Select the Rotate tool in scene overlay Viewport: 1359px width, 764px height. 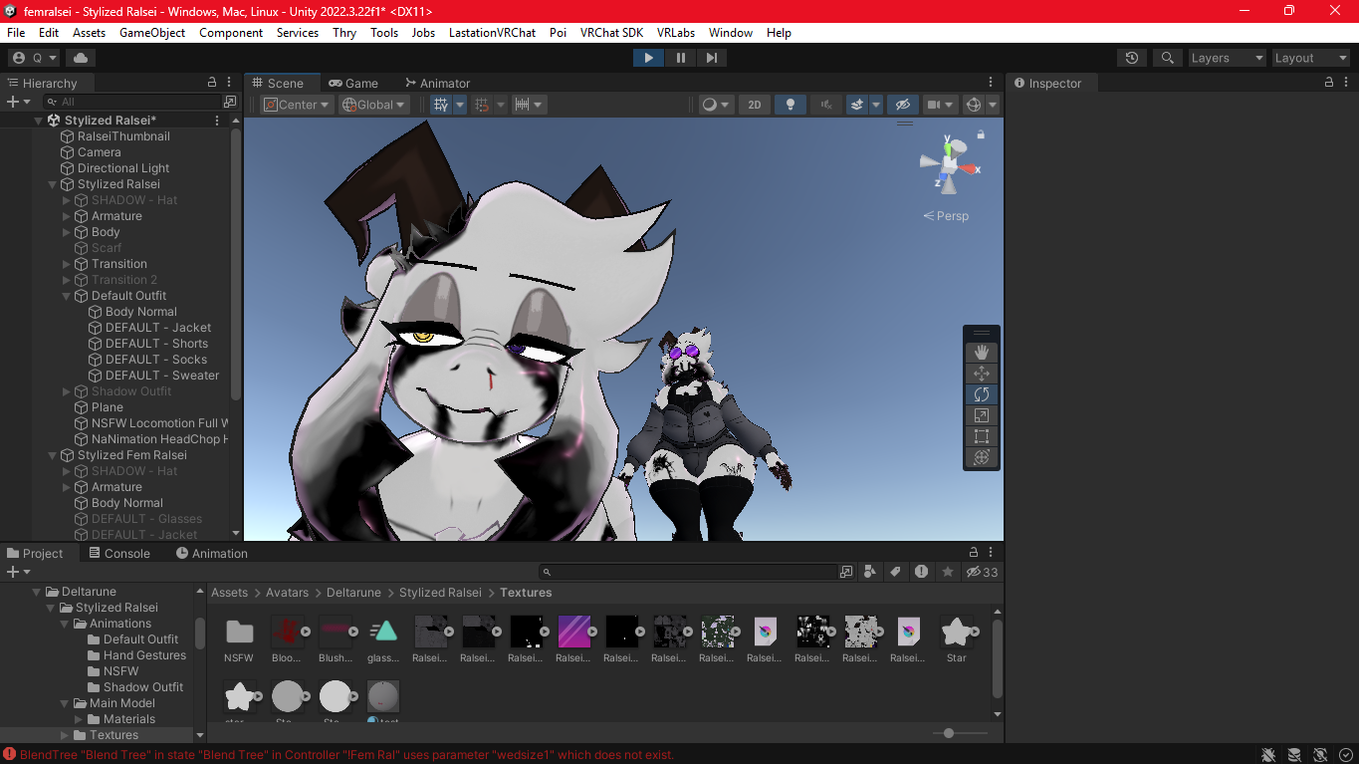coord(982,394)
